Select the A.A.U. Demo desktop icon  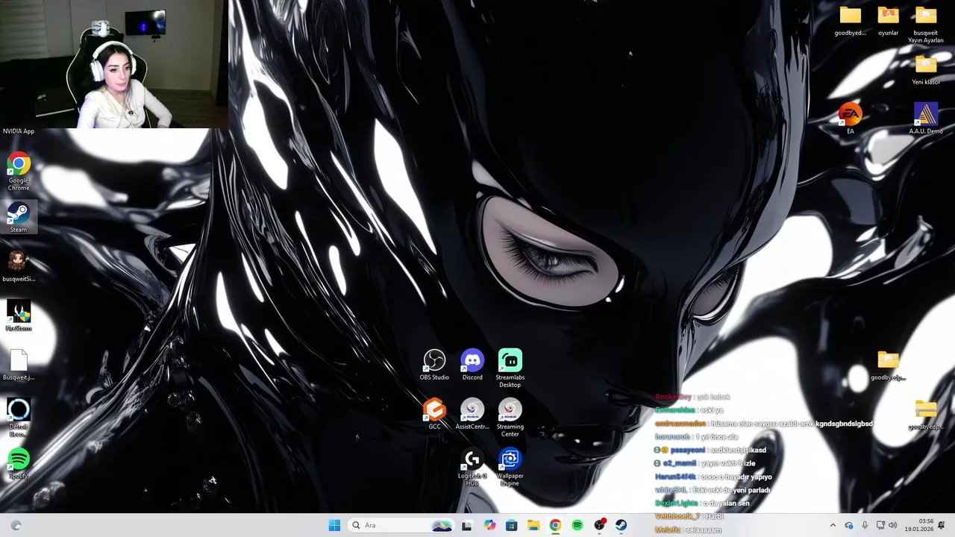pyautogui.click(x=926, y=119)
